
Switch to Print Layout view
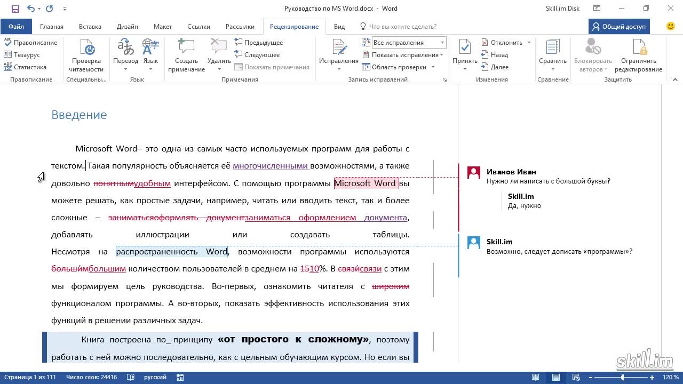[556, 377]
